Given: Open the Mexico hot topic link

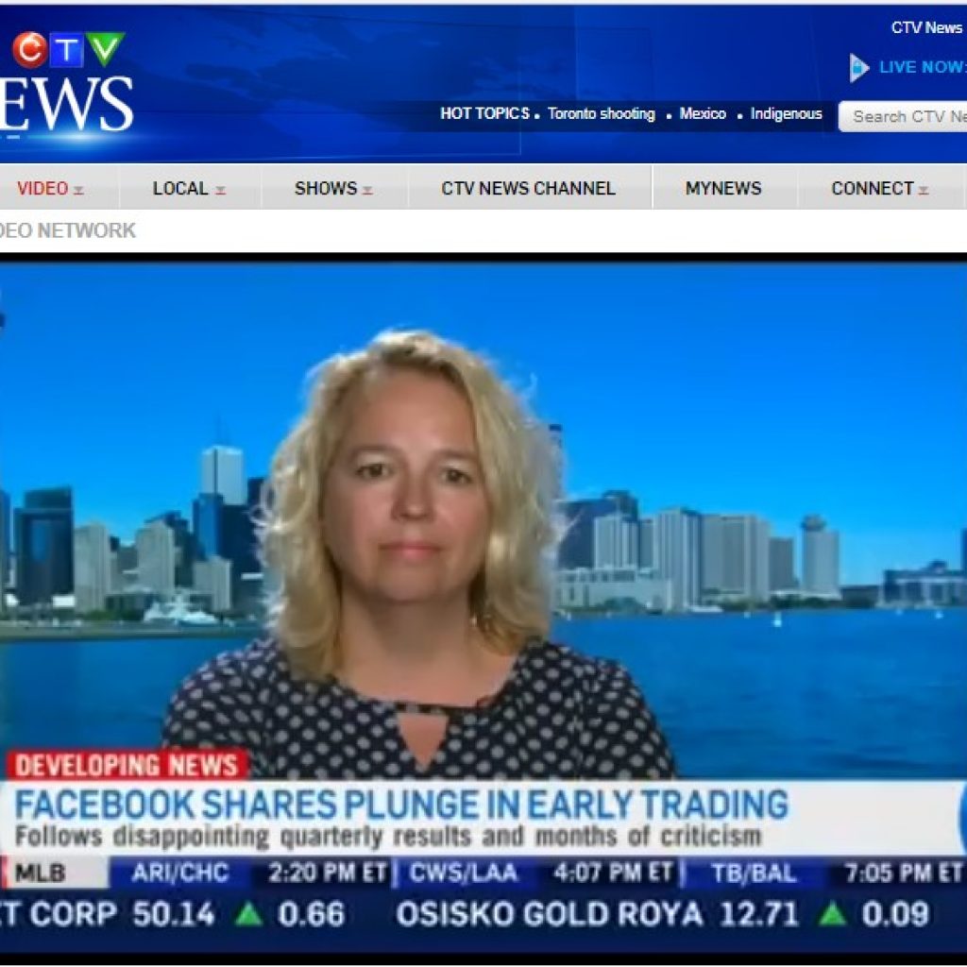Looking at the screenshot, I should 703,113.
